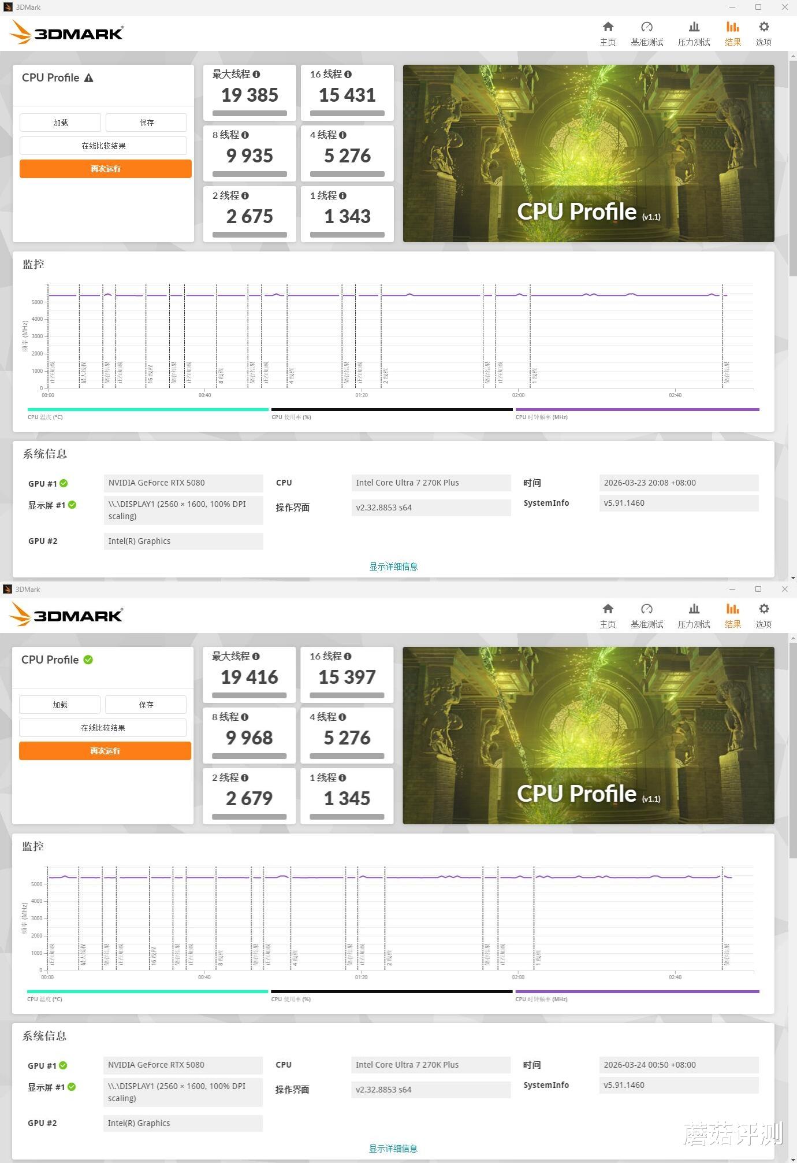Click NVIDIA GeForce RTX 5080 in the bottom window
The height and width of the screenshot is (1163, 797).
[x=183, y=1065]
